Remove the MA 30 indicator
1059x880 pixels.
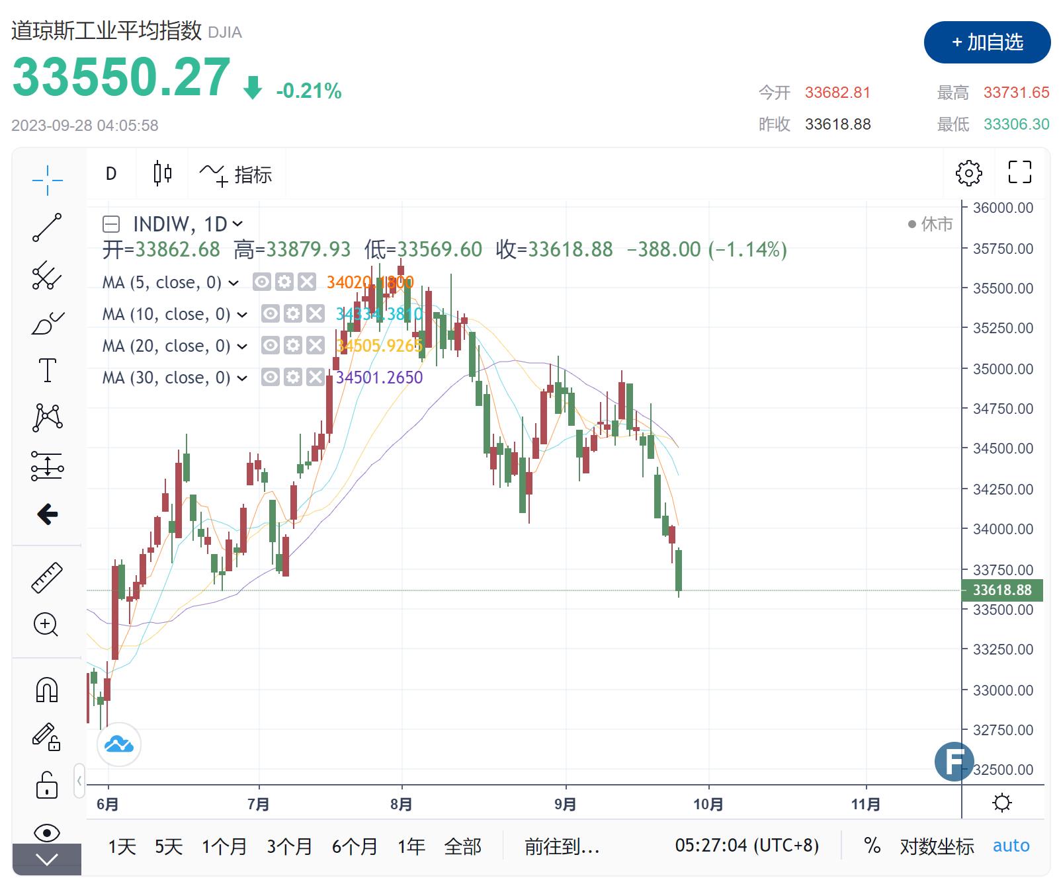coord(316,377)
